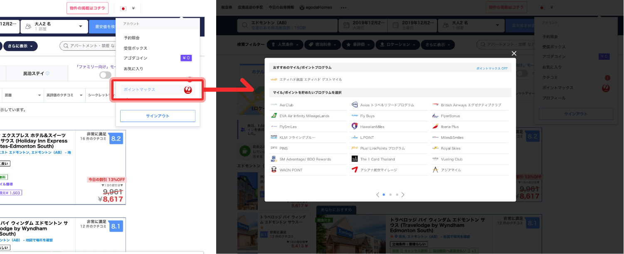Expand the 星評価 filter dropdown

[x=358, y=44]
